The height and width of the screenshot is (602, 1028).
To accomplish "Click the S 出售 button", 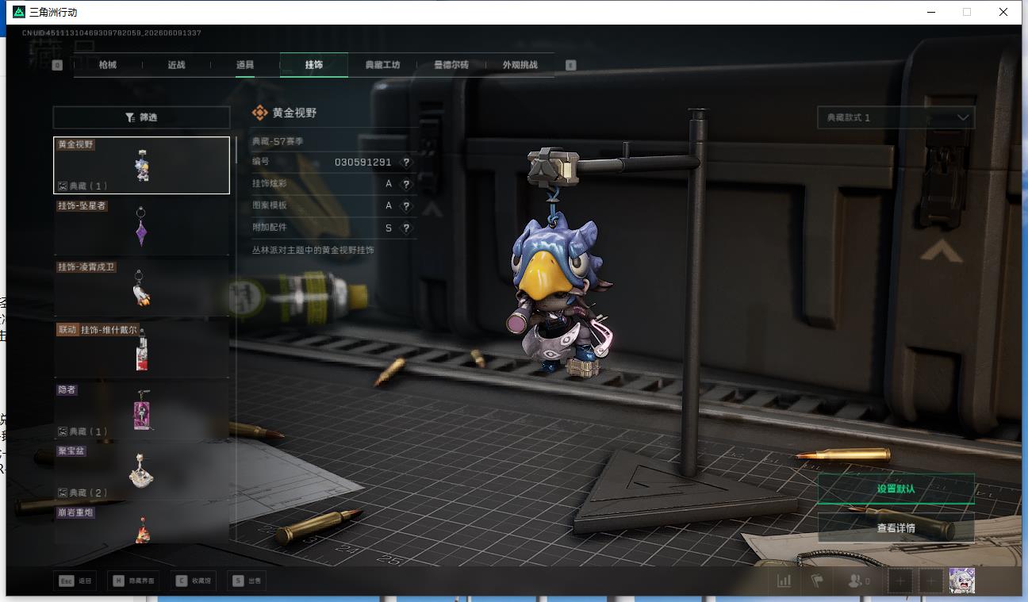I will pos(247,581).
